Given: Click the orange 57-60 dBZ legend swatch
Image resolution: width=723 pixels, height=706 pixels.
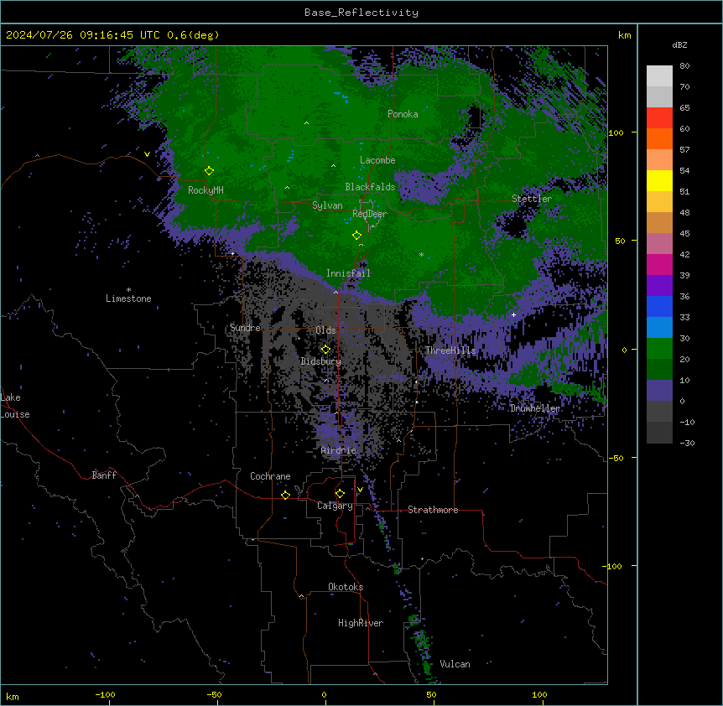Looking at the screenshot, I should [x=659, y=138].
